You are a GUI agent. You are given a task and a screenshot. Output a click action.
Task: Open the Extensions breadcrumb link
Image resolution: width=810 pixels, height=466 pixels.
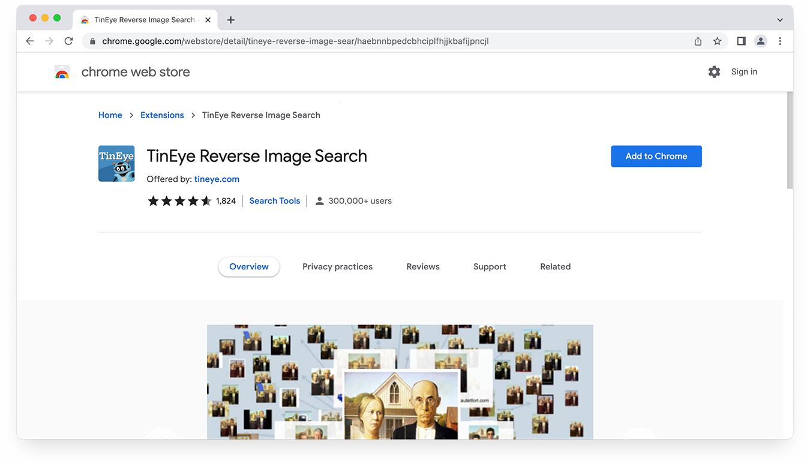click(x=162, y=115)
